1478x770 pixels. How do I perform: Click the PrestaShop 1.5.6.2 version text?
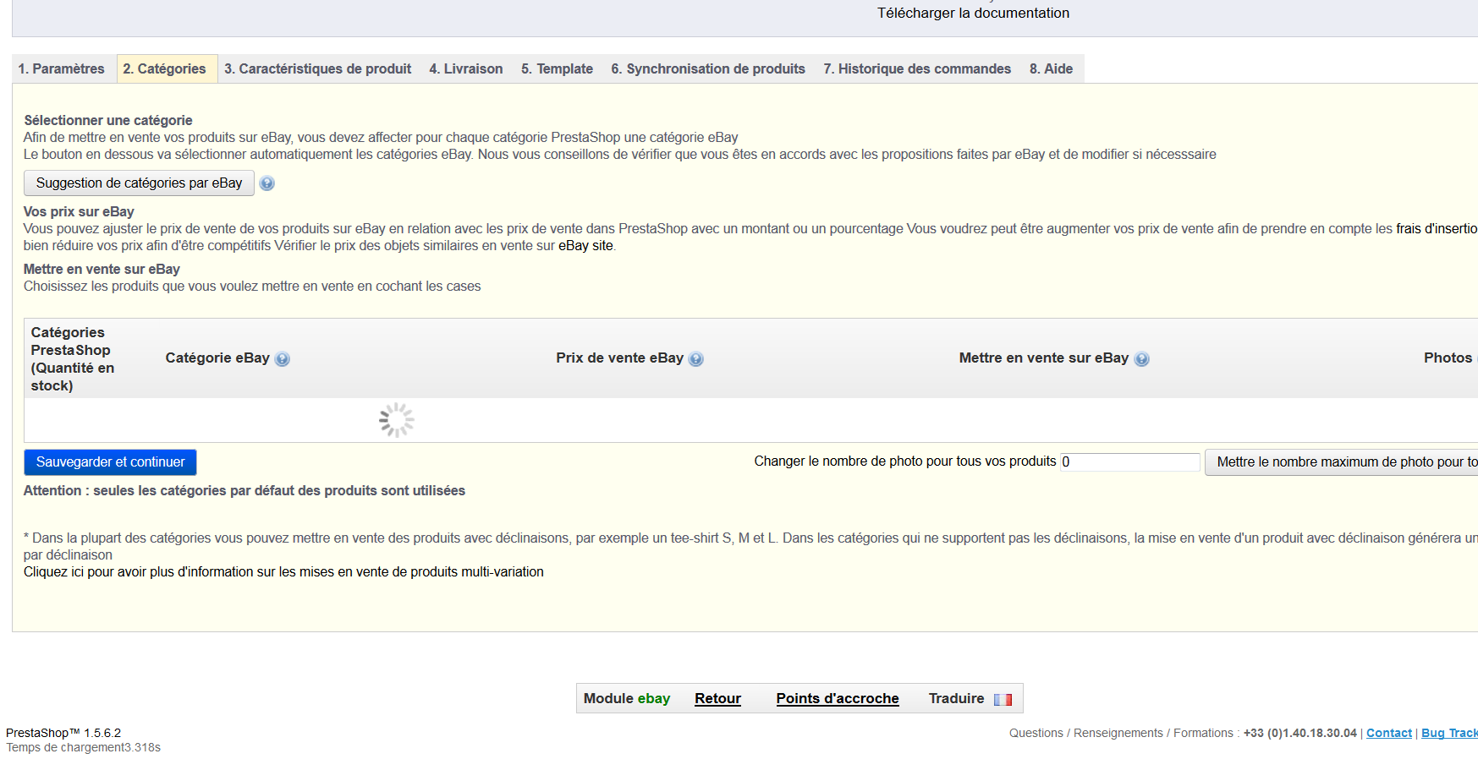(63, 734)
